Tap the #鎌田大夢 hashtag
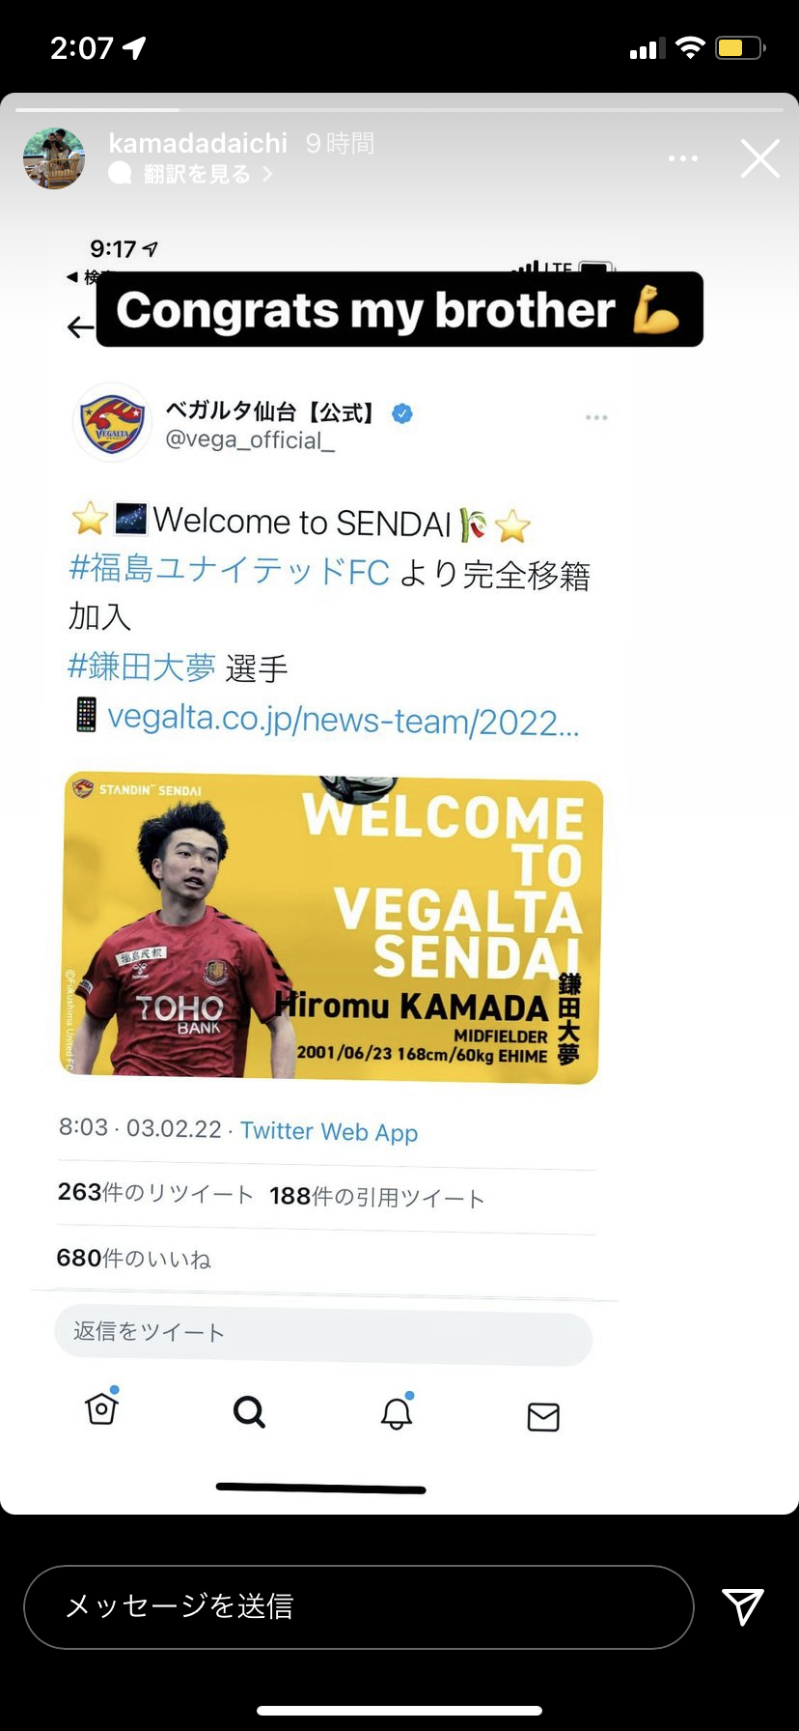Image resolution: width=799 pixels, height=1731 pixels. [142, 667]
